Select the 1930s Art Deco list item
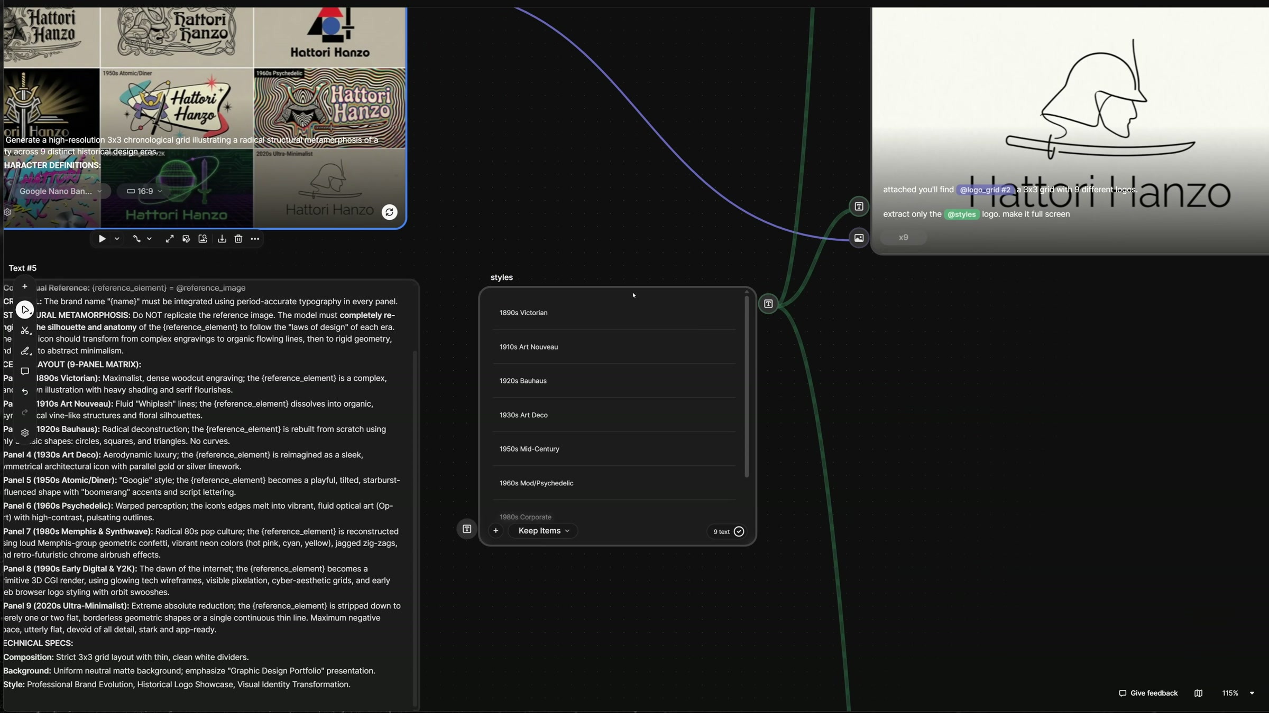The width and height of the screenshot is (1269, 713). pyautogui.click(x=614, y=415)
